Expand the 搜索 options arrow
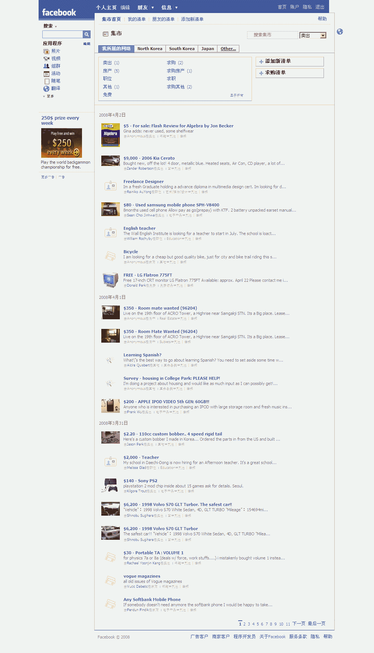 click(56, 27)
